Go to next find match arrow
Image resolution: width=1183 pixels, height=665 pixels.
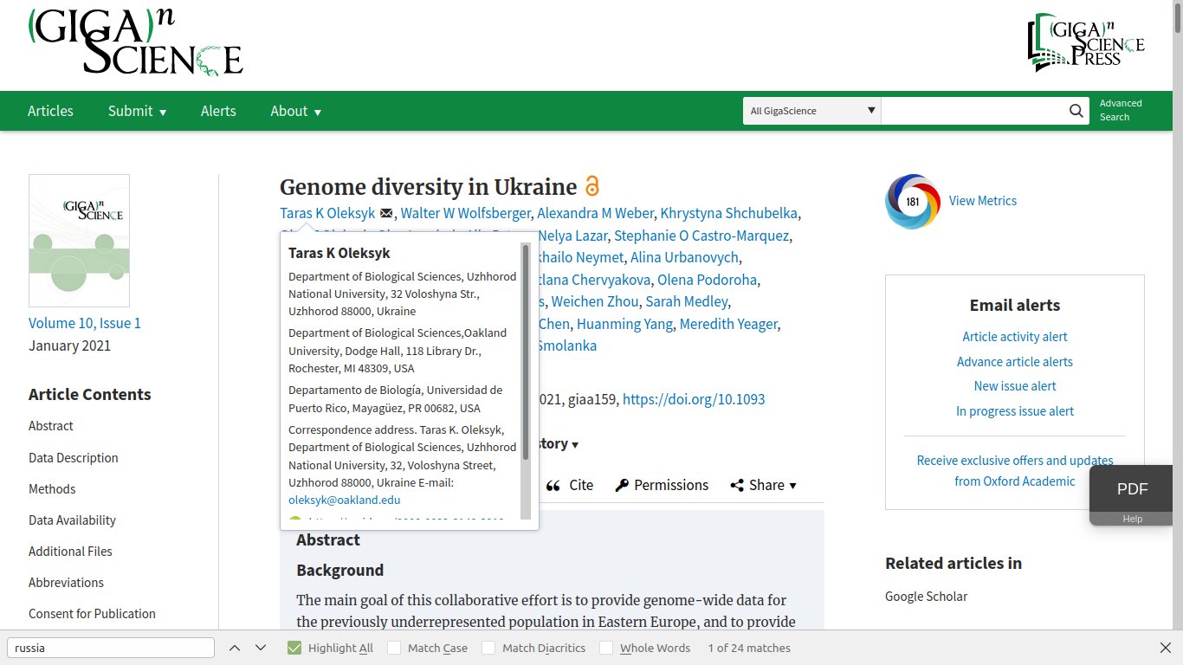tap(261, 648)
